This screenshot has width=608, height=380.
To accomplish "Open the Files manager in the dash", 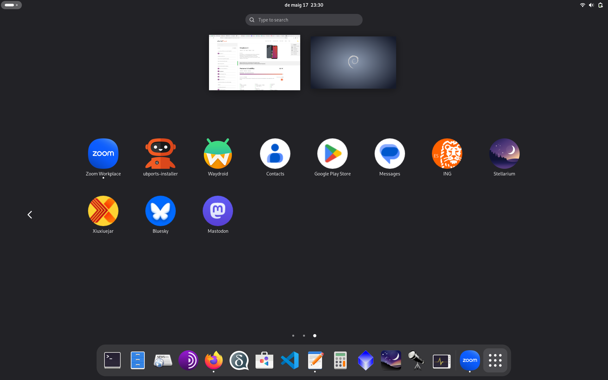I will pos(138,360).
